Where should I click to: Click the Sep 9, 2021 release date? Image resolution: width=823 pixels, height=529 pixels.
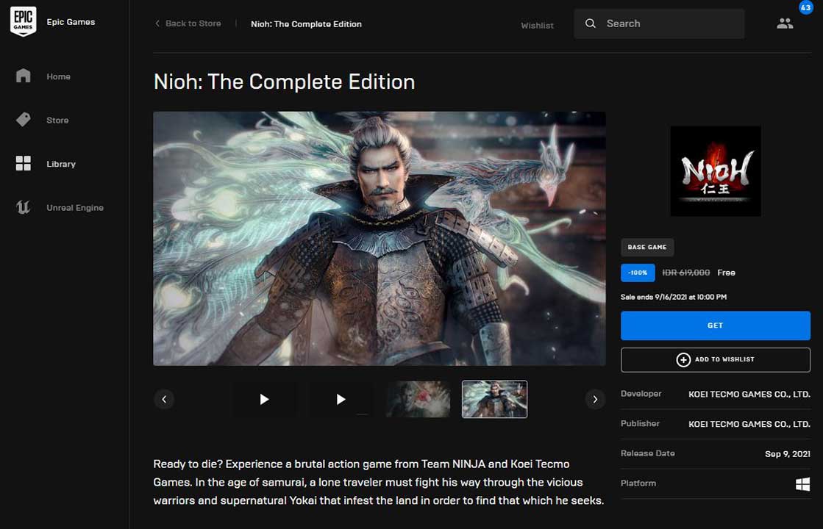787,454
